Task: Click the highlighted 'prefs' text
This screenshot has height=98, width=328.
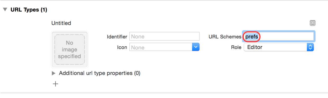Action: click(x=252, y=37)
